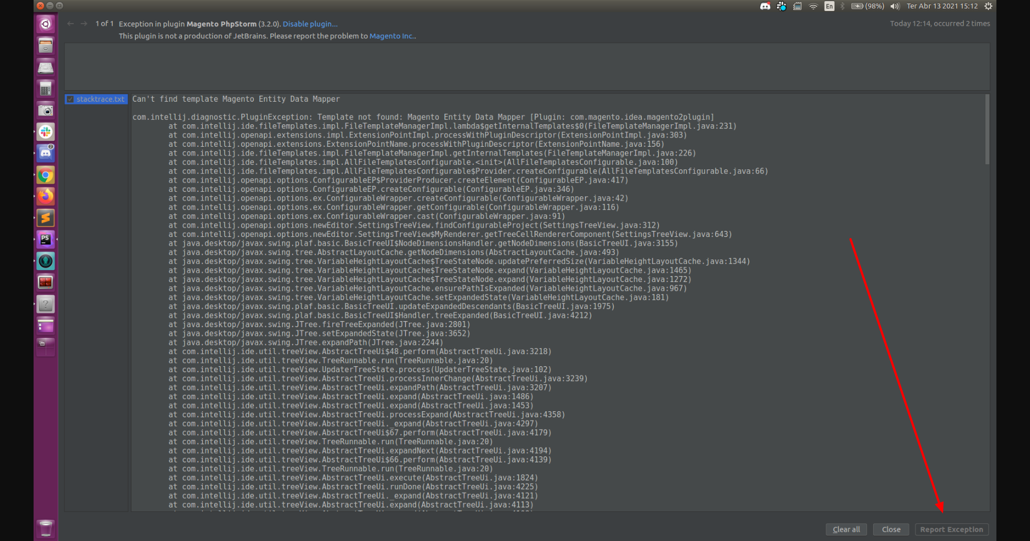Go to the next exception arrow

84,24
